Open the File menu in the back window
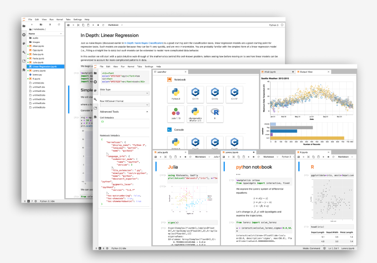The image size is (377, 263). click(x=30, y=20)
